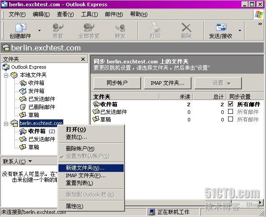Check the sync checkbox for the 已发送邮件 row
This screenshot has height=217, width=266.
pyautogui.click(x=230, y=112)
